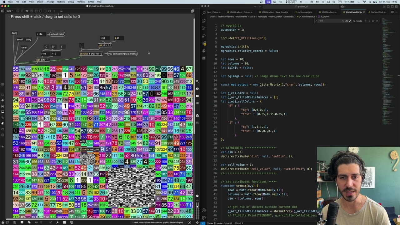
Task: Toggle the Max audio power button
Action: (x=197, y=222)
